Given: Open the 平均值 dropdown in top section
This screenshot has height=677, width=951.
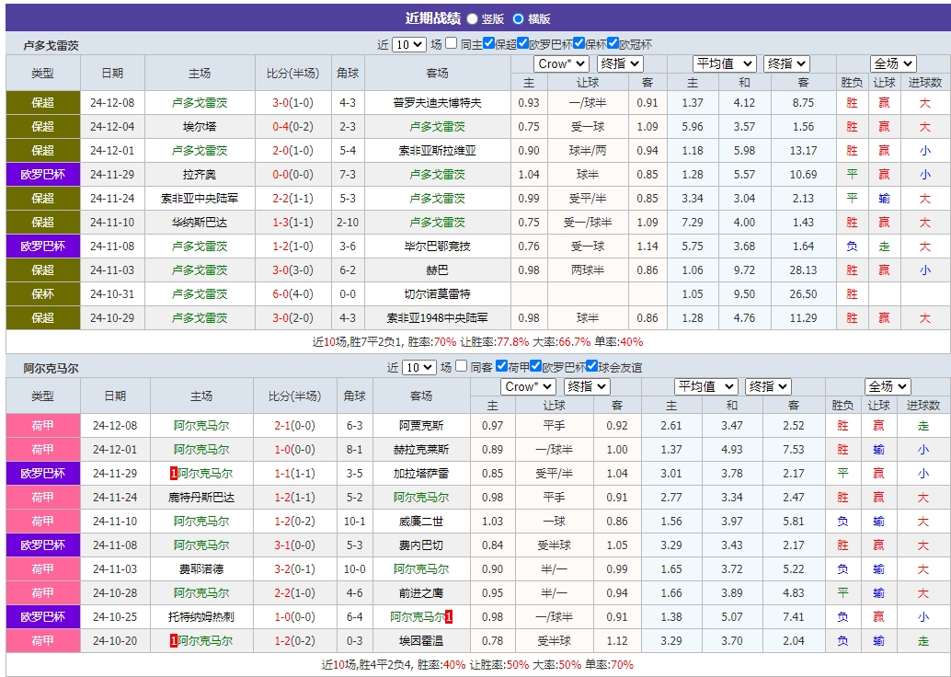Looking at the screenshot, I should (722, 63).
